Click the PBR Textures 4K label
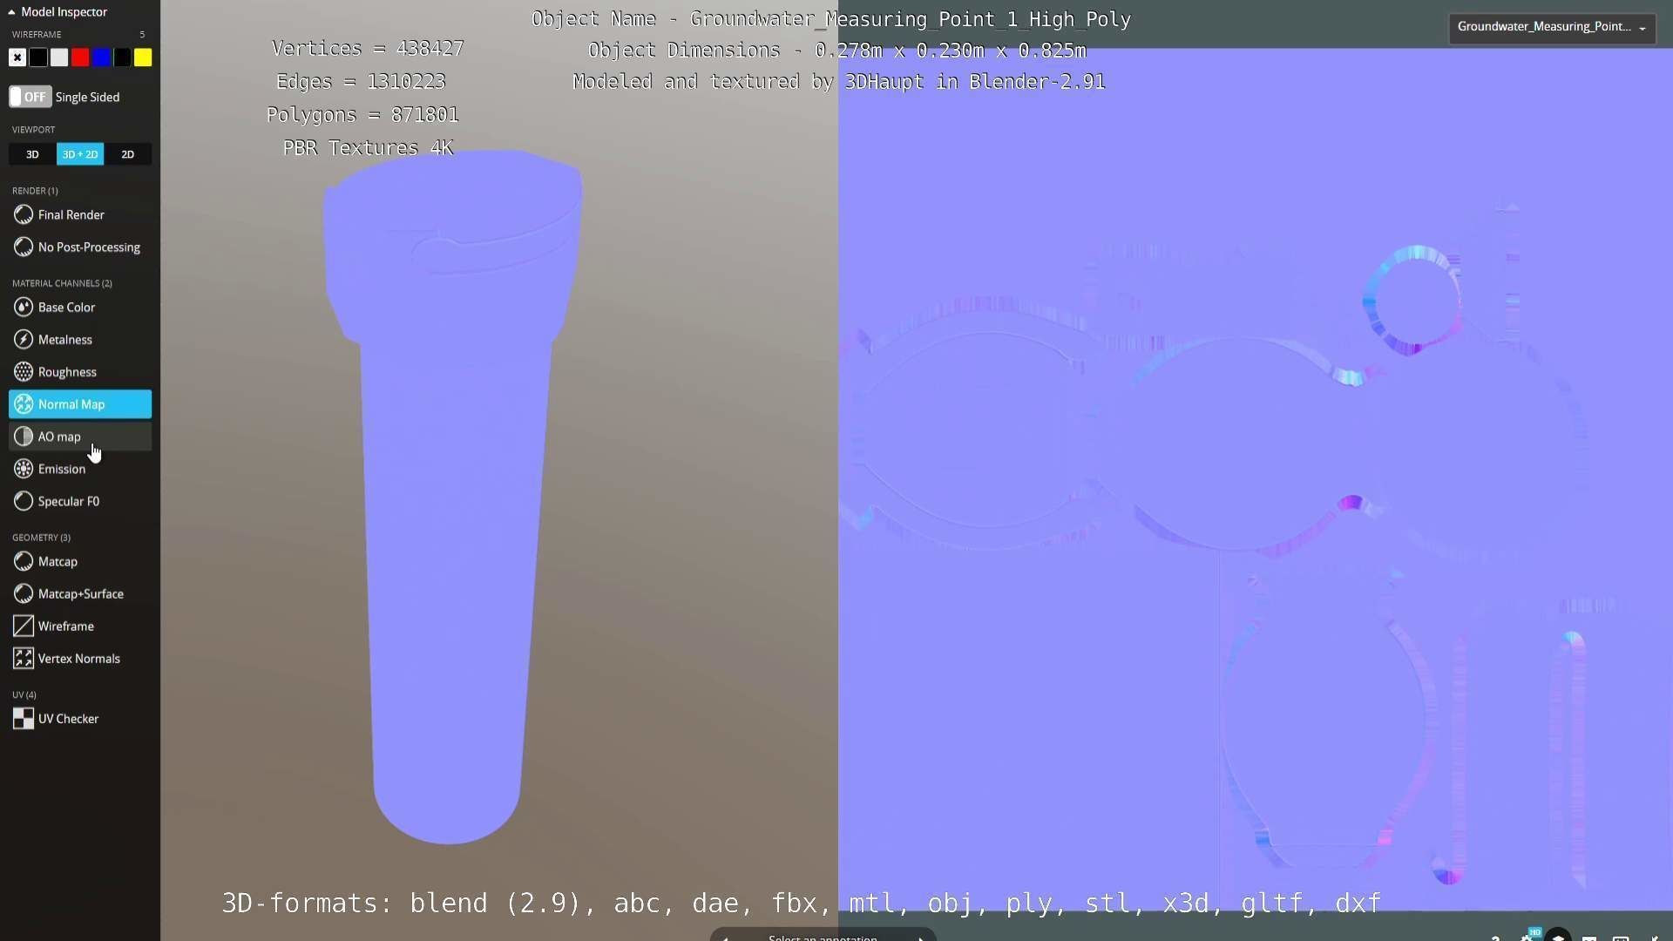Image resolution: width=1673 pixels, height=941 pixels. 368,148
